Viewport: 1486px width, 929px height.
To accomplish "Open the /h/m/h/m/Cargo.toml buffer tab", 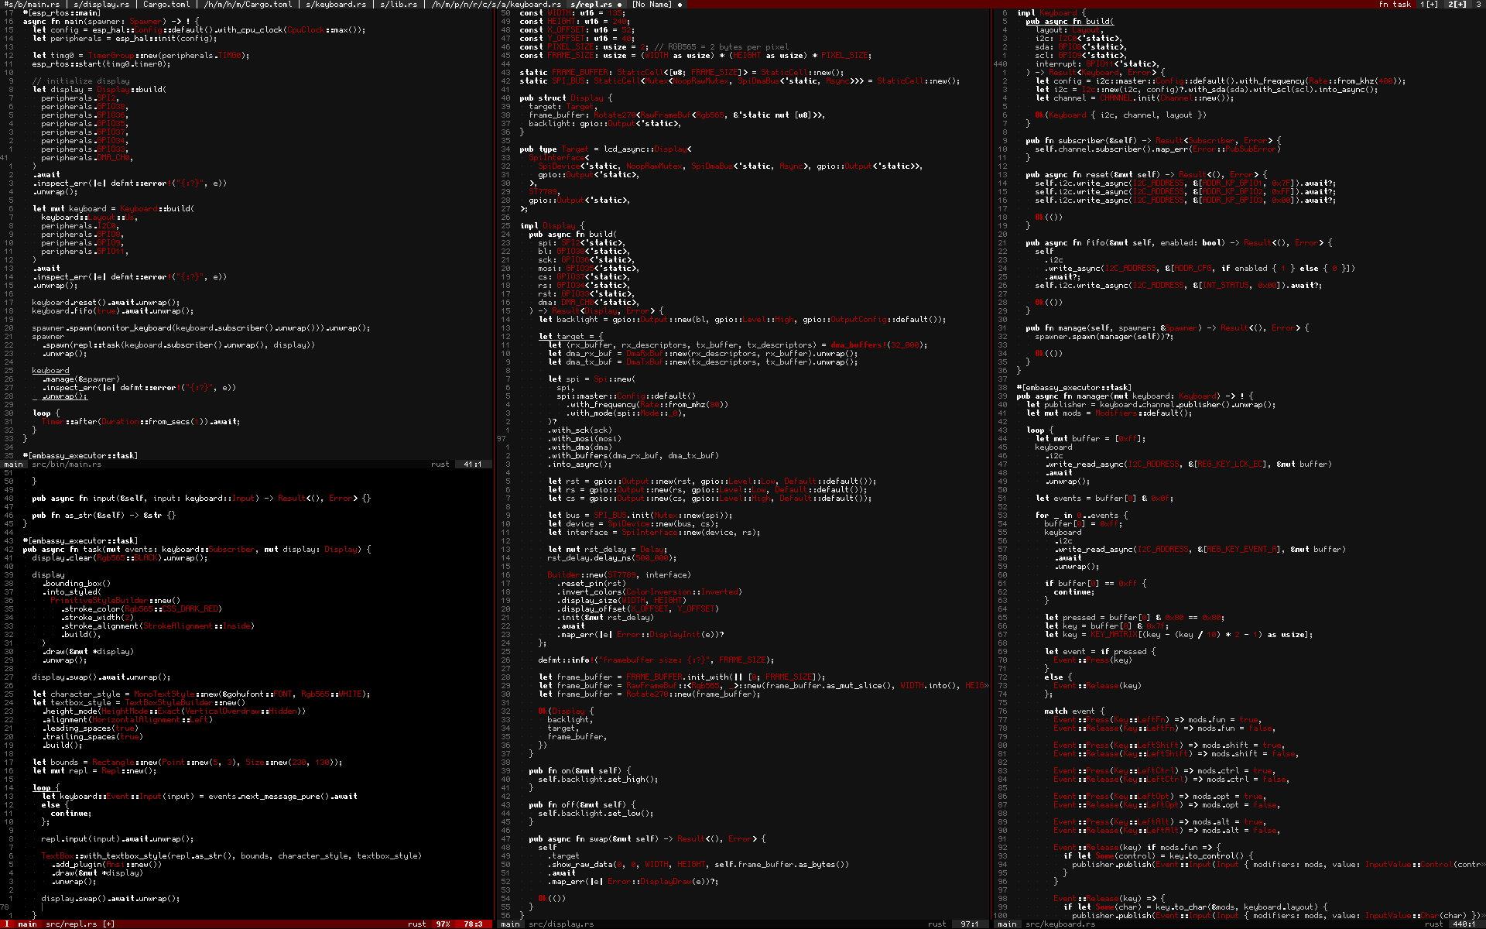I will click(248, 4).
